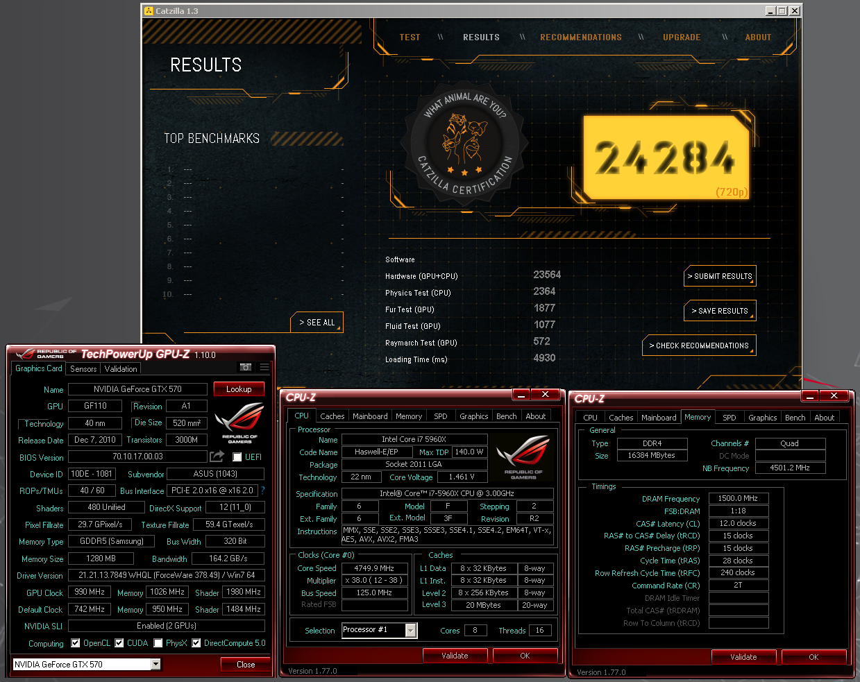Minimize the Catzilla window
Viewport: 860px width, 682px height.
tap(770, 10)
